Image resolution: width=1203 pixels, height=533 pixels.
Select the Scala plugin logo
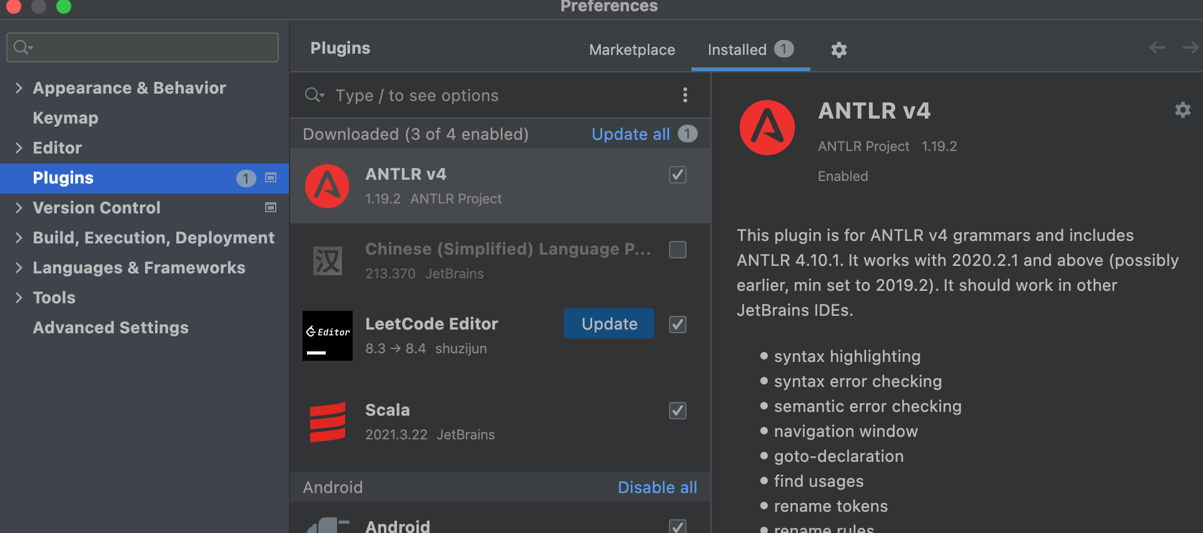(x=328, y=422)
